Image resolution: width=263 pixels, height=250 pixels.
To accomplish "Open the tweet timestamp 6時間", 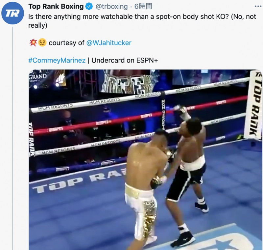I will (x=143, y=6).
